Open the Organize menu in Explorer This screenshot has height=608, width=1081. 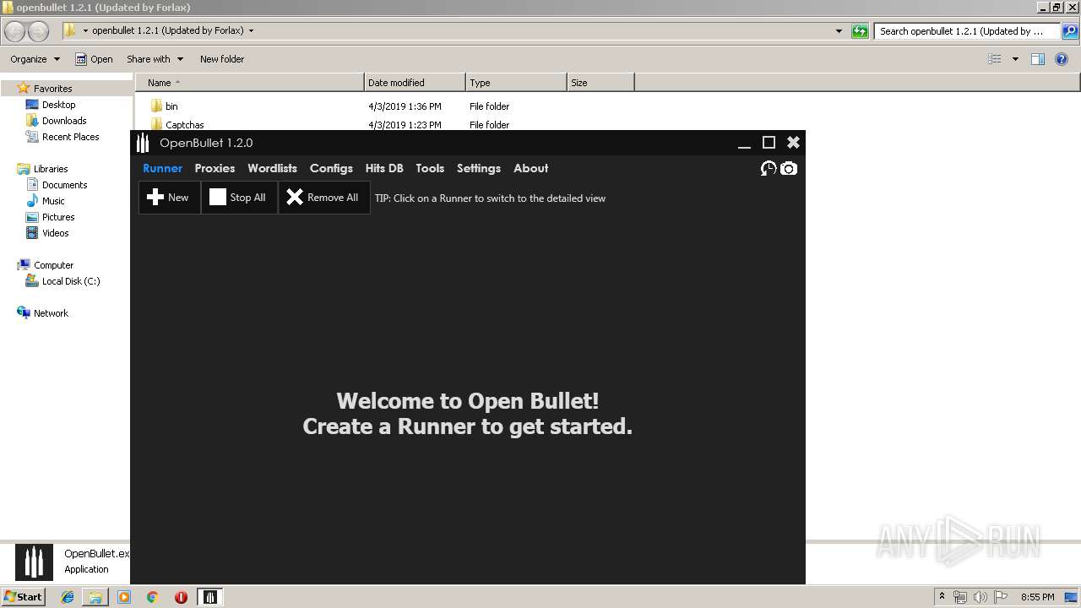click(x=35, y=59)
